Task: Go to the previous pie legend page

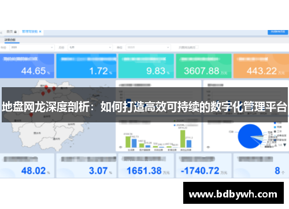Action: click(276, 145)
